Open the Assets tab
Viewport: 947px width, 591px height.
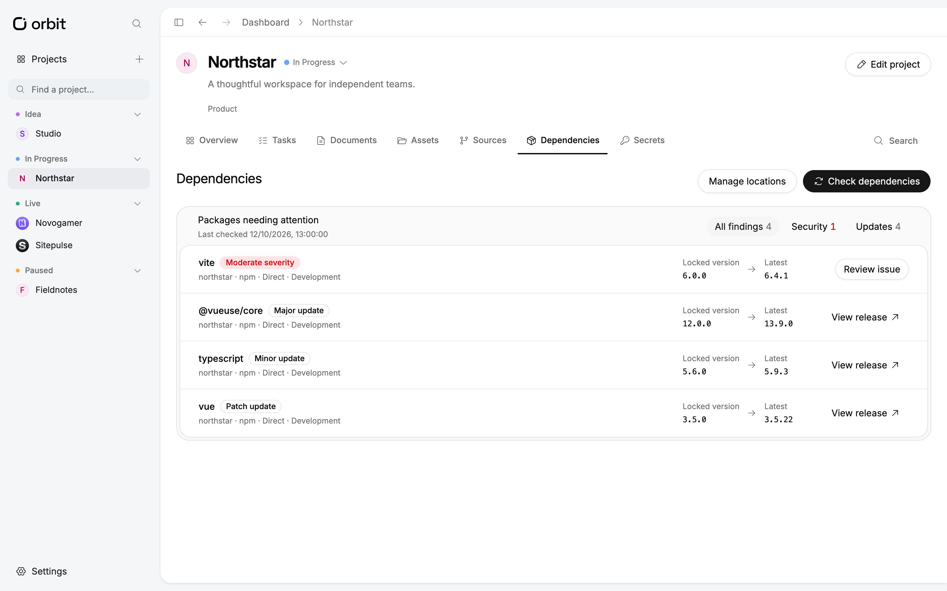(x=418, y=140)
